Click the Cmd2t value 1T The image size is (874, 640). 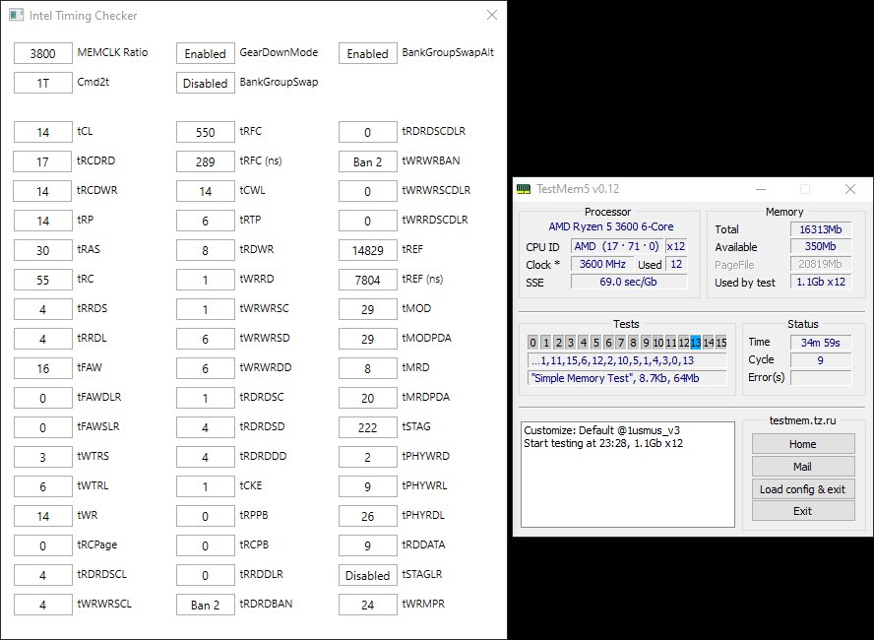[43, 83]
